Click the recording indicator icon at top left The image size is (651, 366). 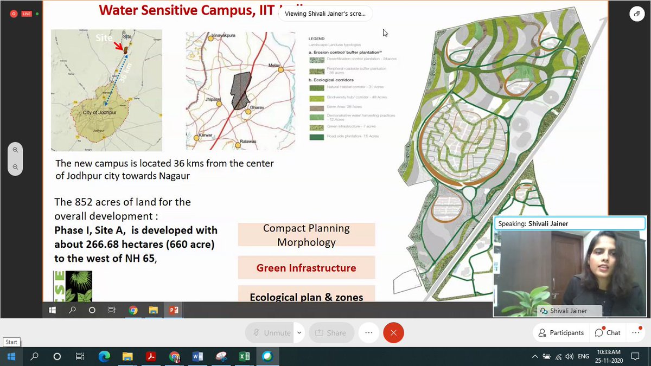click(x=13, y=14)
